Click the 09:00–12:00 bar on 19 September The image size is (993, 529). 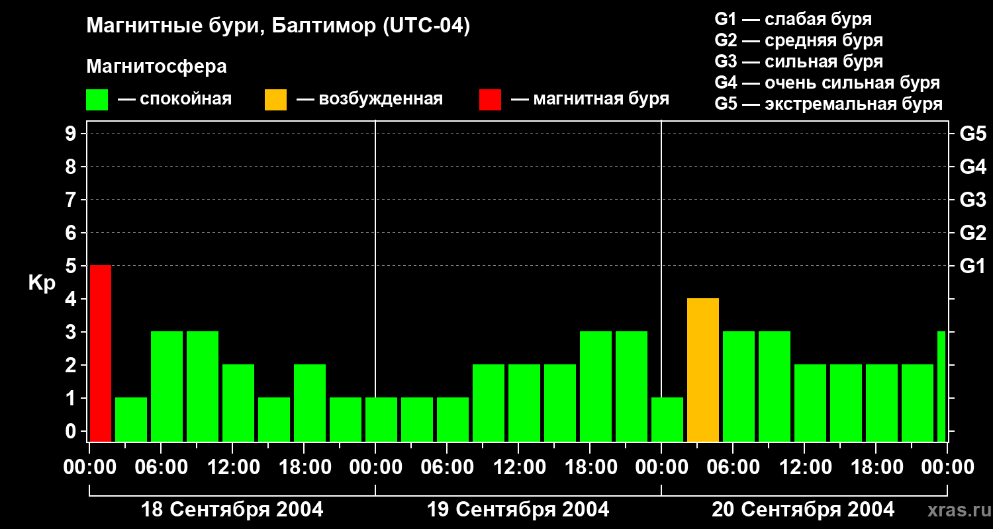pyautogui.click(x=489, y=403)
